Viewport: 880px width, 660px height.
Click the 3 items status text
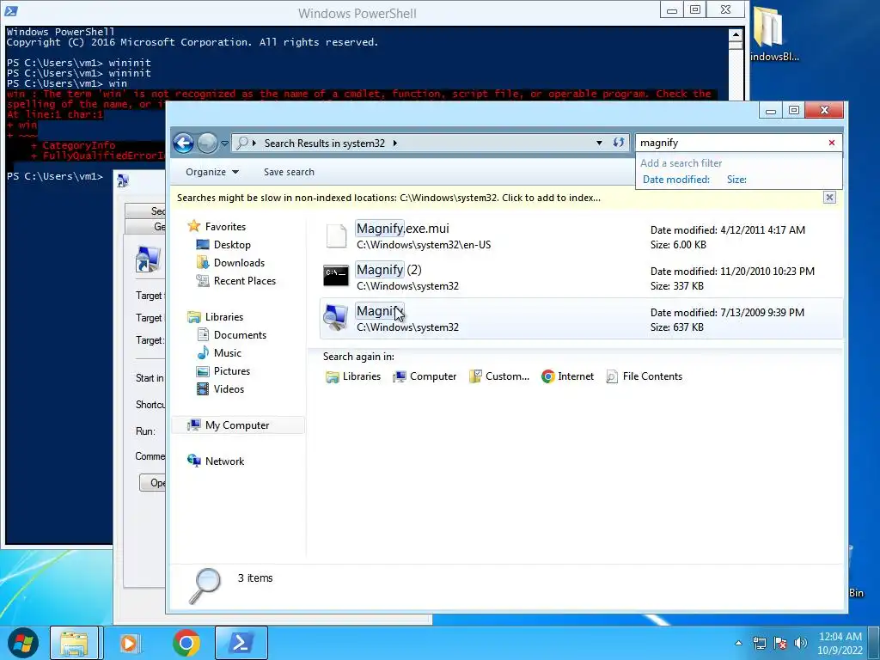(255, 578)
